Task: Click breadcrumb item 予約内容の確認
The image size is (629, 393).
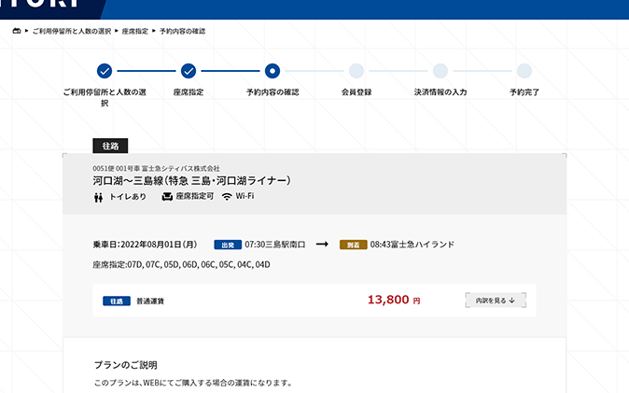Action: 183,31
